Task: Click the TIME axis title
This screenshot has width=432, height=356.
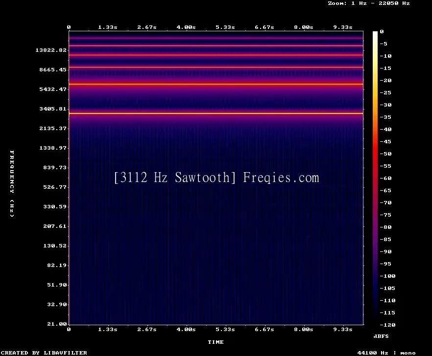Action: pos(216,342)
